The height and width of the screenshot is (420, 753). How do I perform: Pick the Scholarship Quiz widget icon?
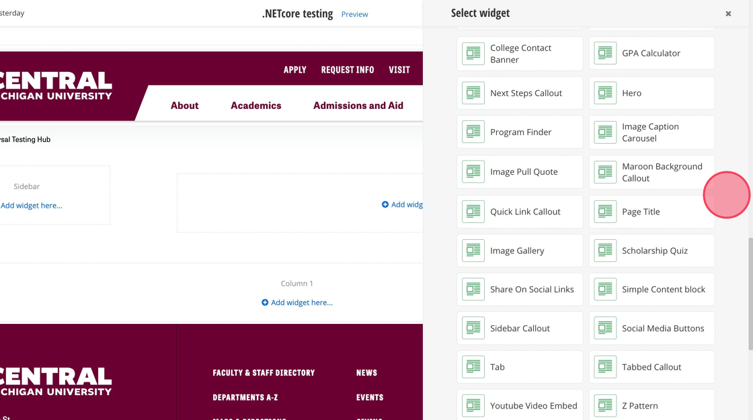pos(605,251)
